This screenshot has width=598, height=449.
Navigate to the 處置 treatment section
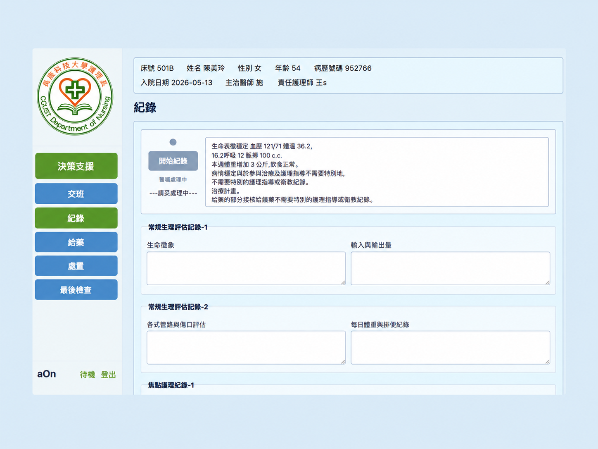click(x=76, y=266)
